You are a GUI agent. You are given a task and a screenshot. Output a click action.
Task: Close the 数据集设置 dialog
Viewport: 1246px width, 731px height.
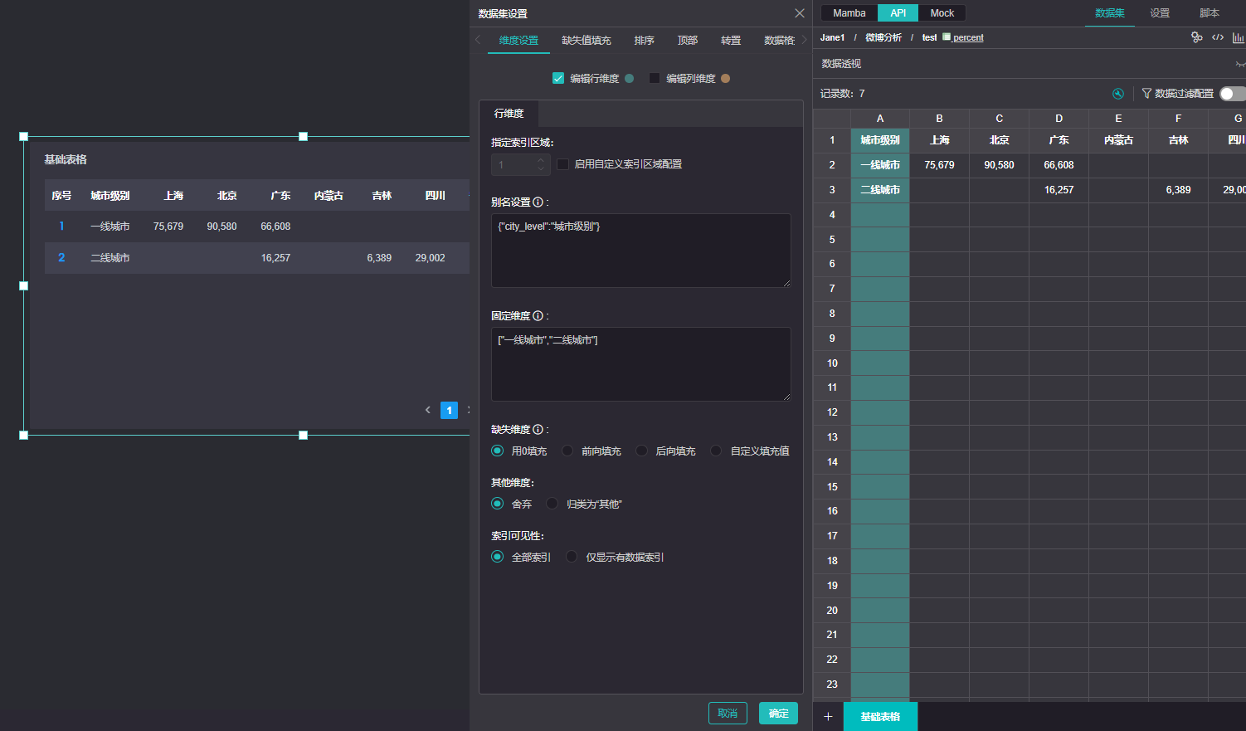[x=800, y=13]
